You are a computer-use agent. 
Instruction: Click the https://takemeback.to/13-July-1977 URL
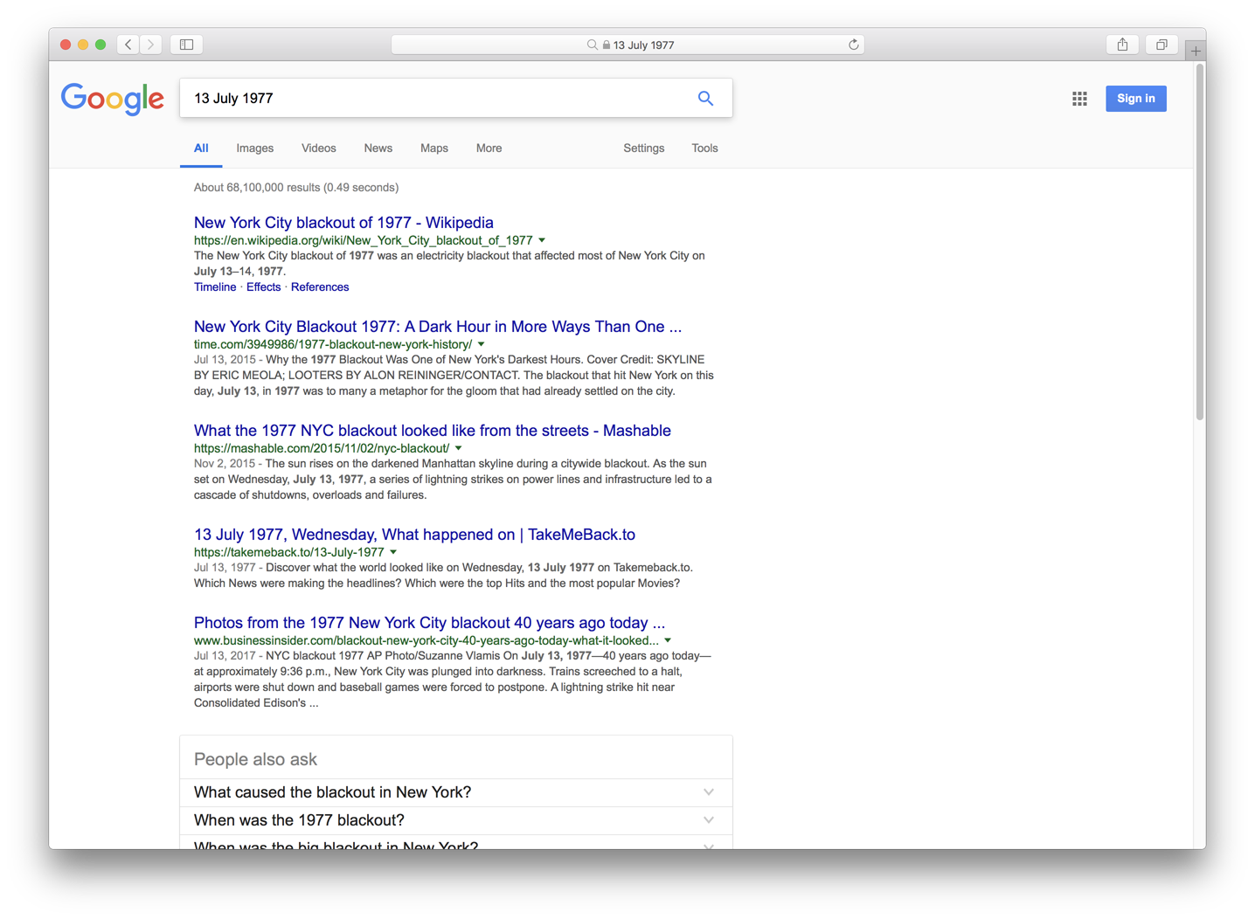[289, 552]
